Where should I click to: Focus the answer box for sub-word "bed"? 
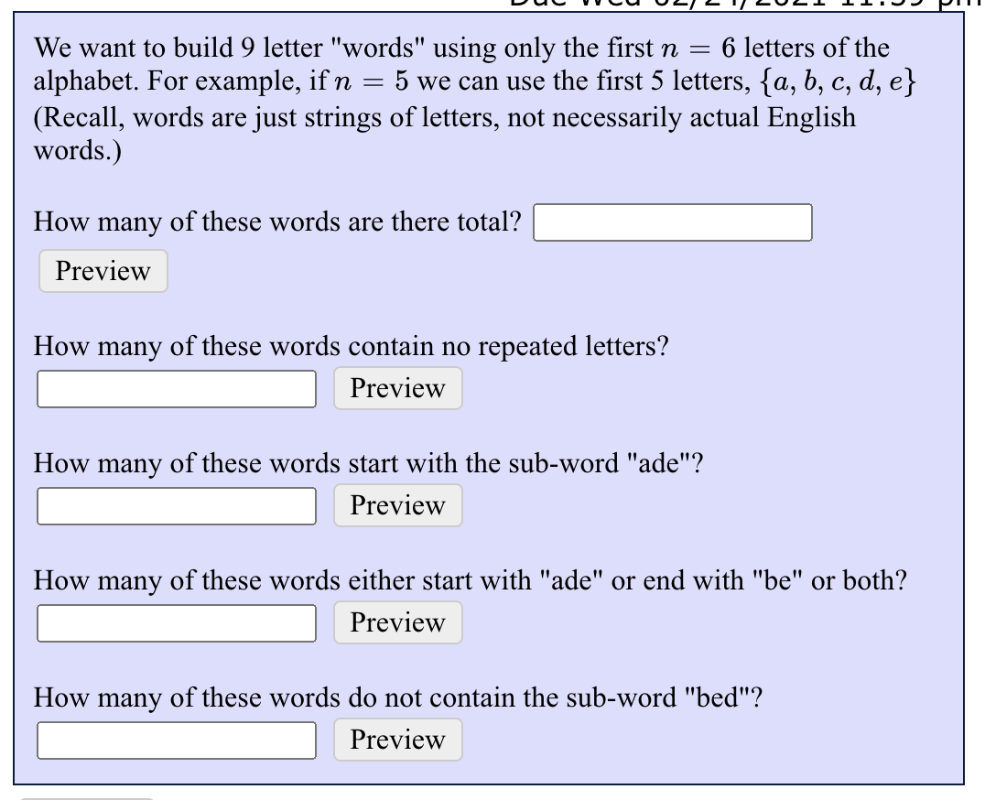(177, 741)
